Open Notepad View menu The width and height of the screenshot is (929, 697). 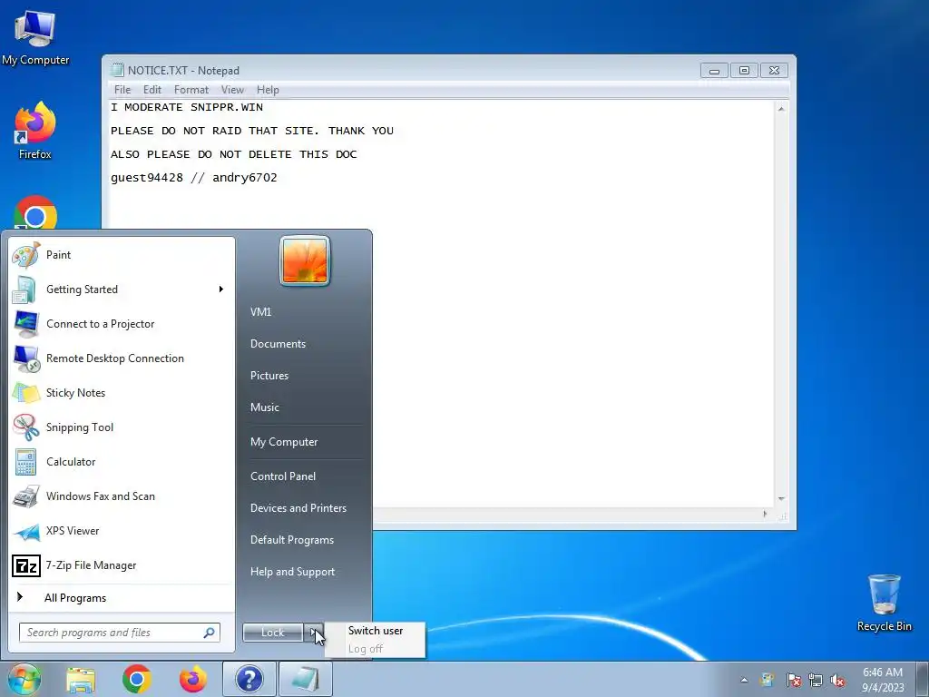[232, 90]
